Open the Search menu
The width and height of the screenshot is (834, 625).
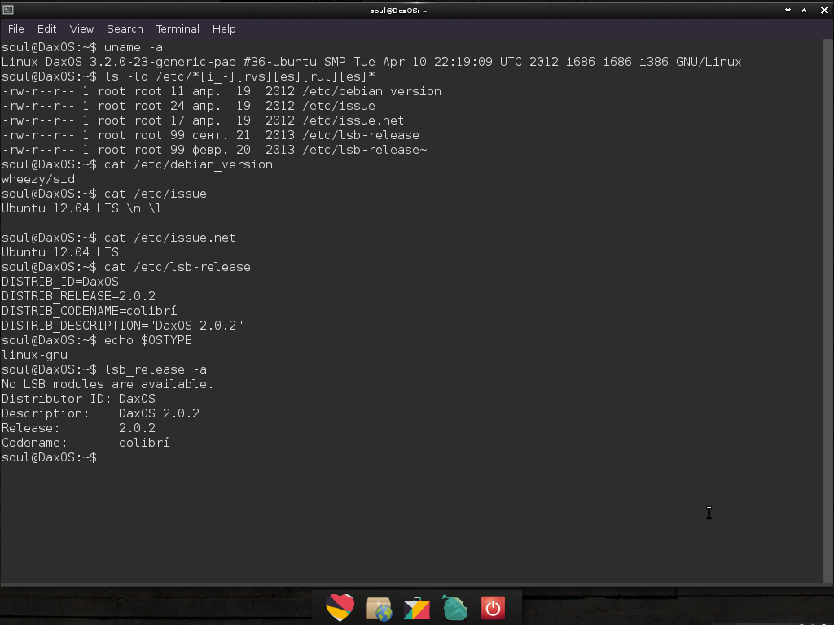pos(125,28)
